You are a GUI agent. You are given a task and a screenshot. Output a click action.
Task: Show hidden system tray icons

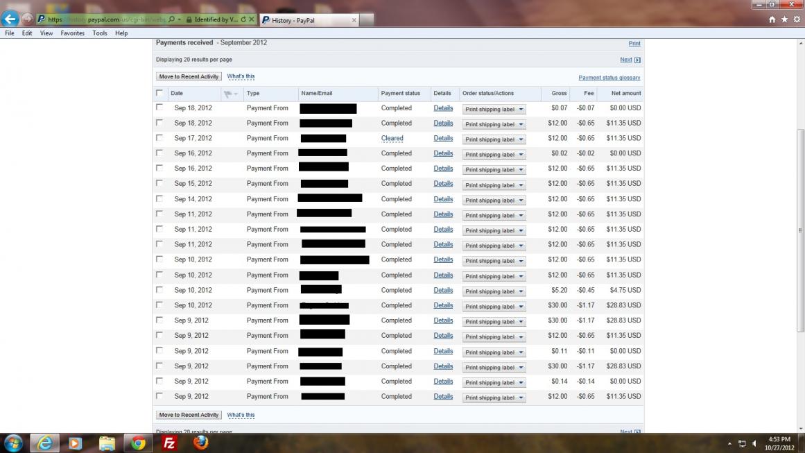point(729,443)
